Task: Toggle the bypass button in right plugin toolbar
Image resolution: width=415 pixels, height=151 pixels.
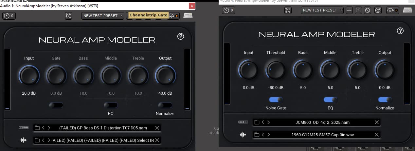Action: coord(392,10)
